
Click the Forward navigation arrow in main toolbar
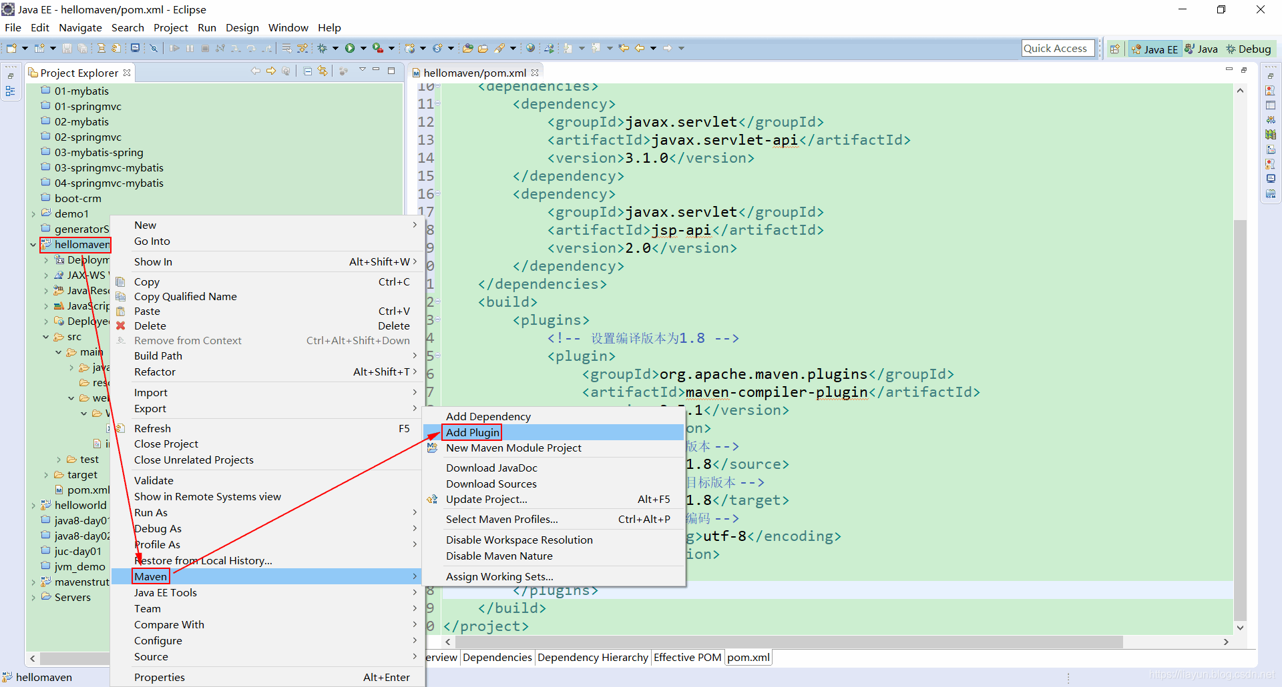tap(668, 48)
